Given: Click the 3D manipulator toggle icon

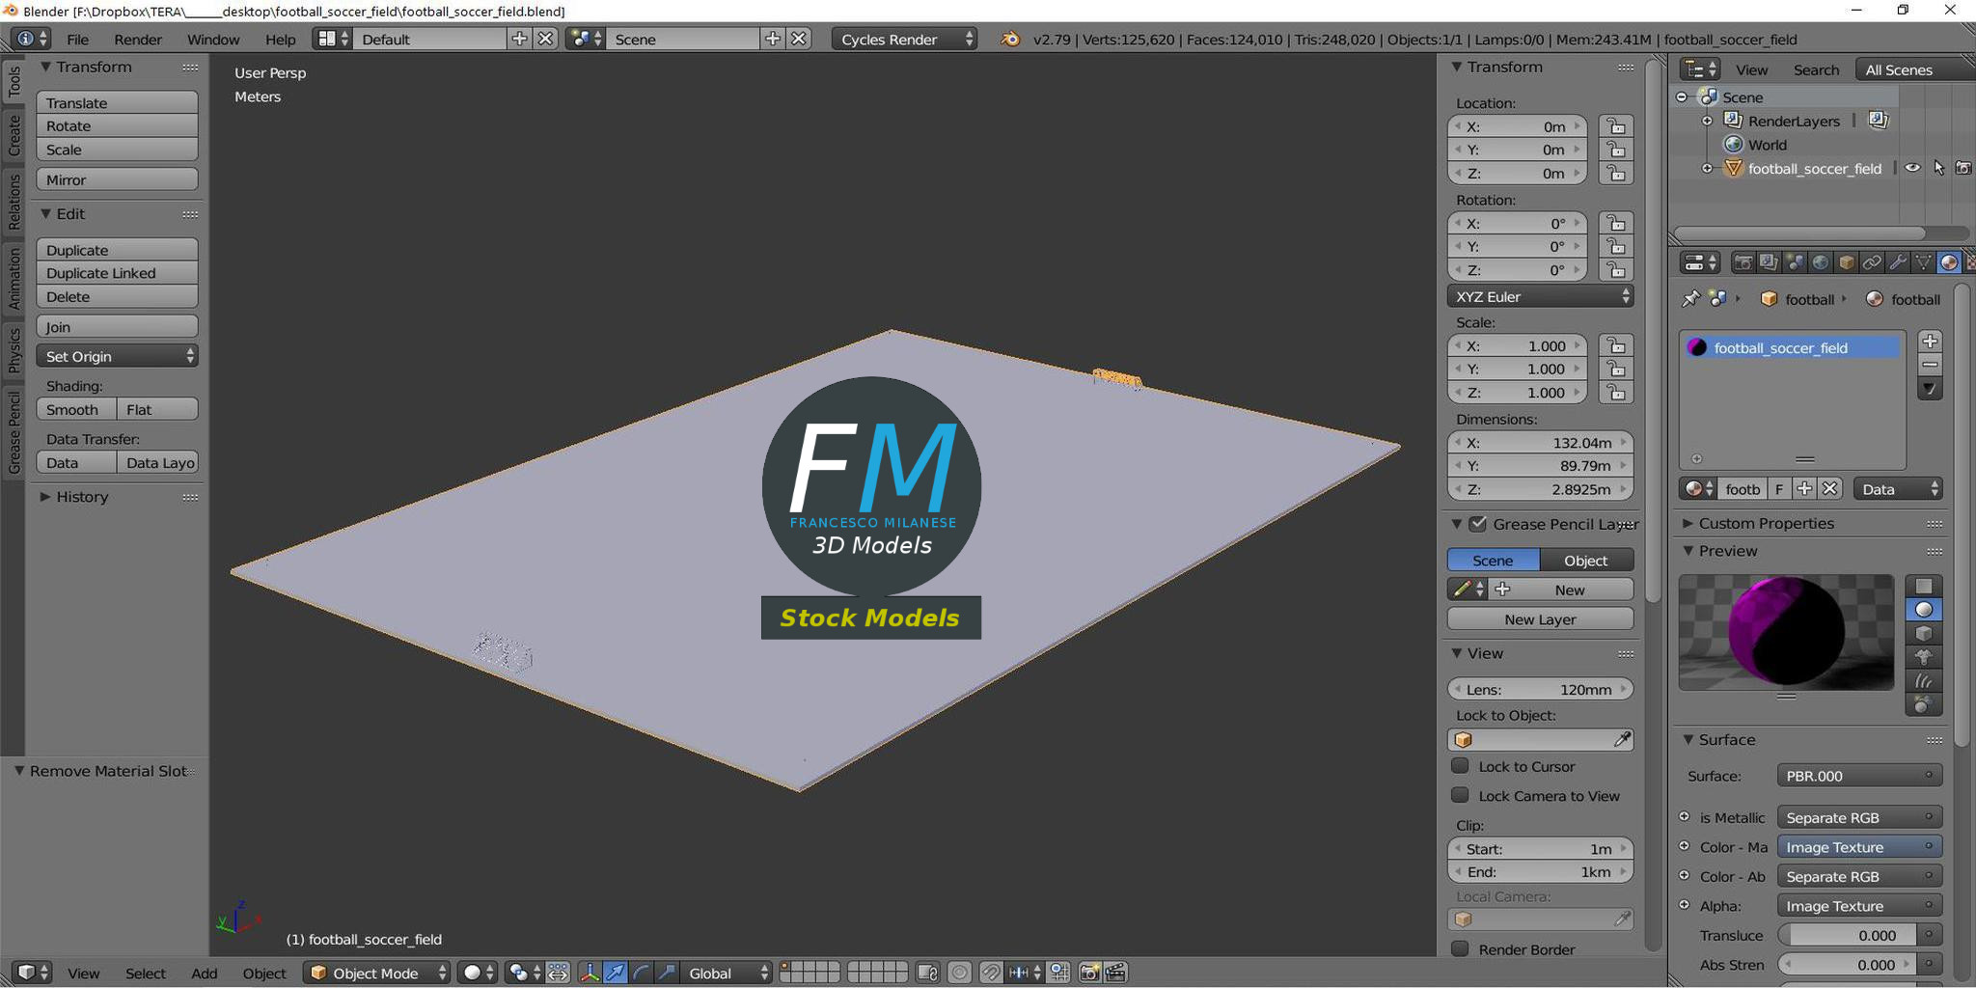Looking at the screenshot, I should pyautogui.click(x=589, y=973).
